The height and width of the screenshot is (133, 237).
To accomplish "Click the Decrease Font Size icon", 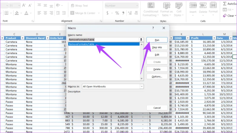I will (30, 6).
